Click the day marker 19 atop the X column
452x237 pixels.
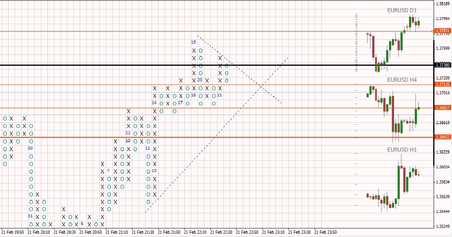(x=193, y=42)
